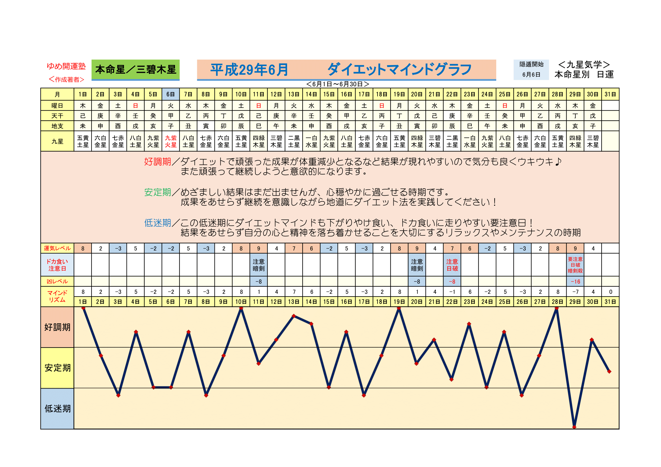Click the green 安定期 text in the description
661x467 pixels.
point(157,192)
